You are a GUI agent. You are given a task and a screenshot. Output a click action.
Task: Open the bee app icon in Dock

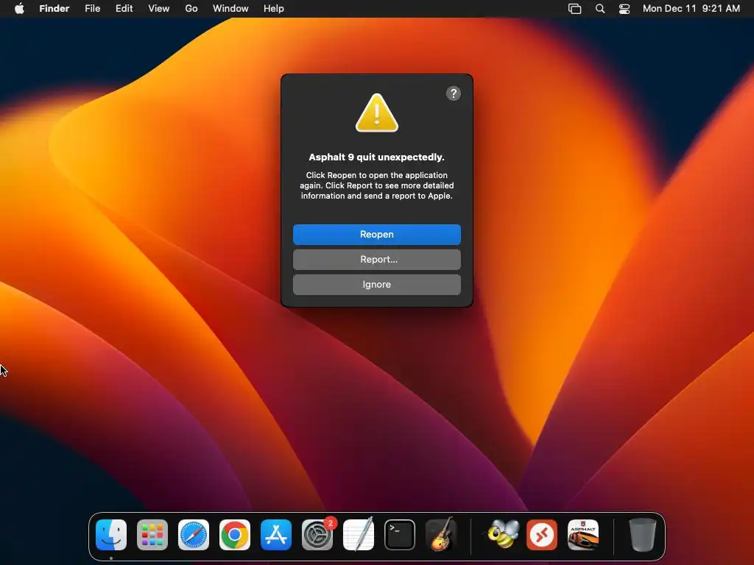tap(503, 534)
